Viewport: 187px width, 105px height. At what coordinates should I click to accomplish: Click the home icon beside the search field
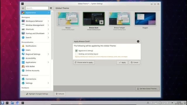23,8
